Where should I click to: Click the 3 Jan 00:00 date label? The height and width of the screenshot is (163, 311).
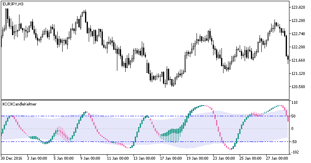[x=37, y=158]
